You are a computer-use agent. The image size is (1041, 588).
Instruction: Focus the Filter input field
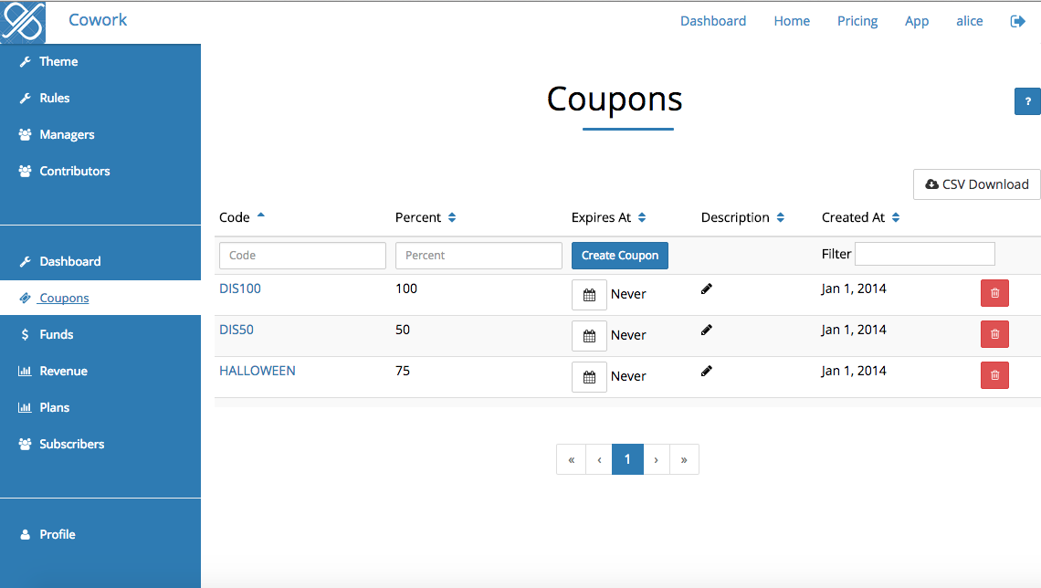click(x=925, y=254)
